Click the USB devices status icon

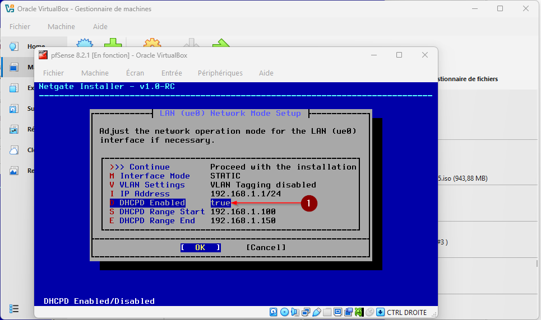(316, 312)
